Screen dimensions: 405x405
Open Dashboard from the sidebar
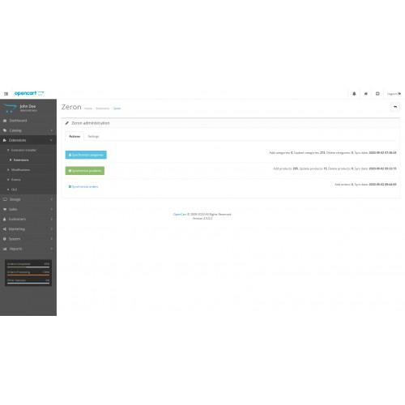click(x=28, y=121)
